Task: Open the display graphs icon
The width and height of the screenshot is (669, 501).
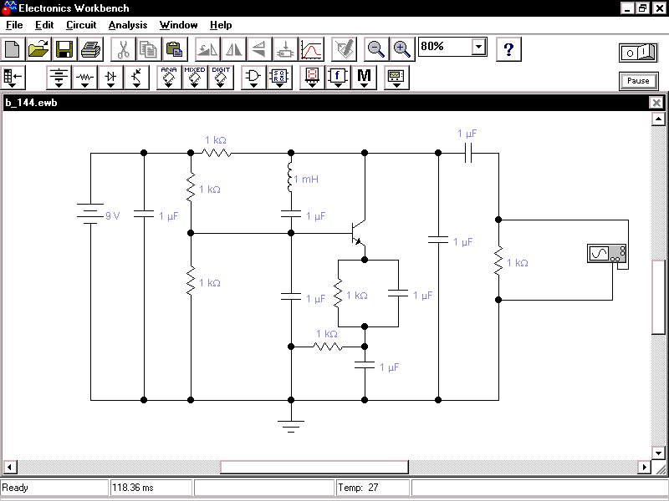Action: 311,48
